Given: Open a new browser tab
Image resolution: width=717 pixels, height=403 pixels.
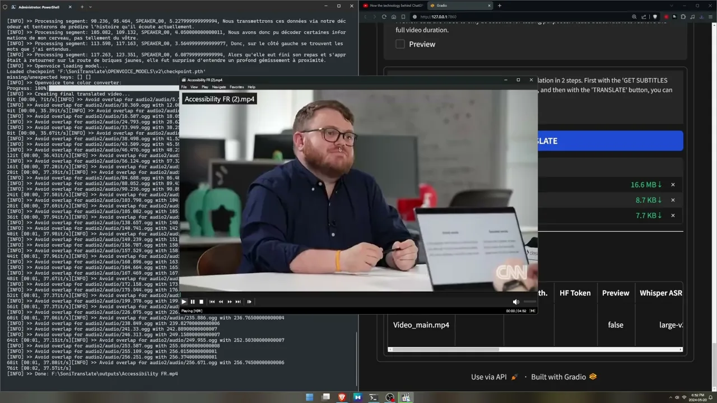Looking at the screenshot, I should (x=499, y=6).
